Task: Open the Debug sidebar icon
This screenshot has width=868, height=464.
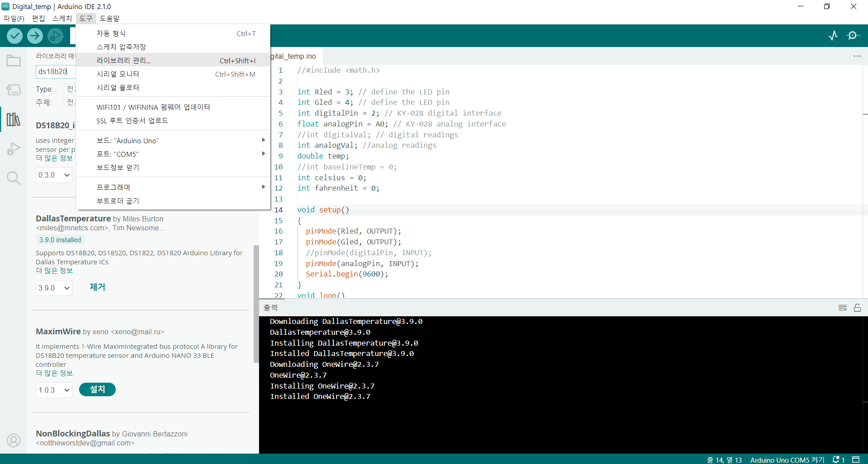Action: [x=14, y=149]
